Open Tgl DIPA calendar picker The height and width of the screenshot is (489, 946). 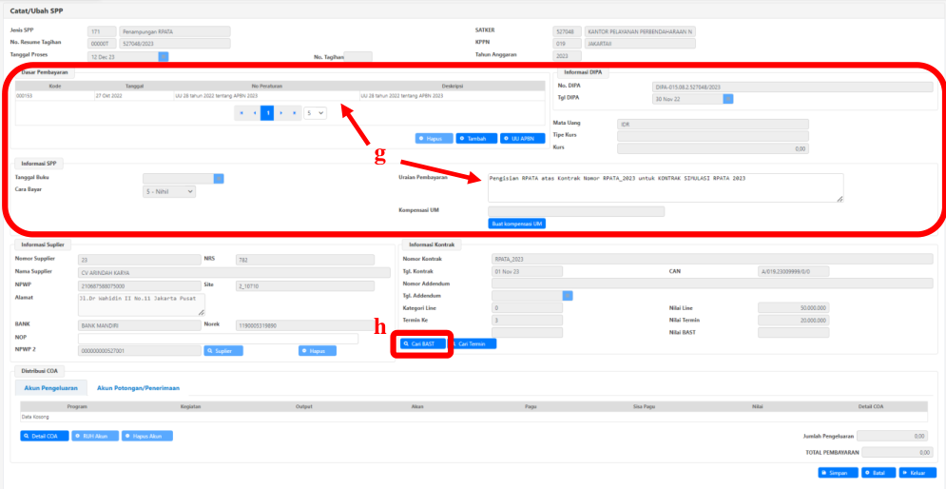[x=728, y=99]
